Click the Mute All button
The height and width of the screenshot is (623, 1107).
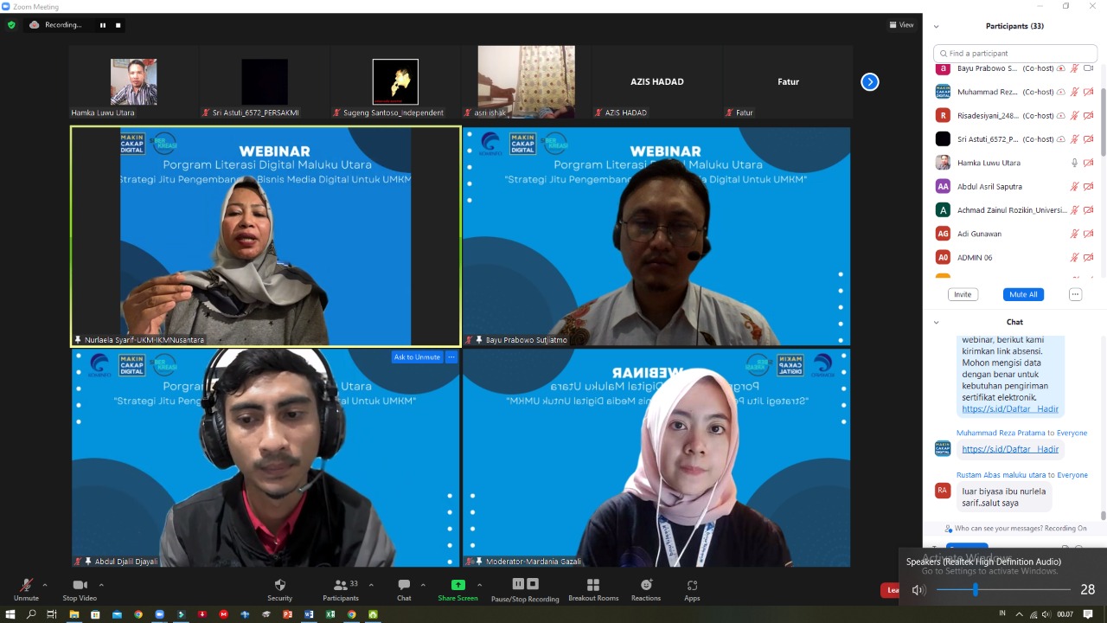(x=1022, y=294)
